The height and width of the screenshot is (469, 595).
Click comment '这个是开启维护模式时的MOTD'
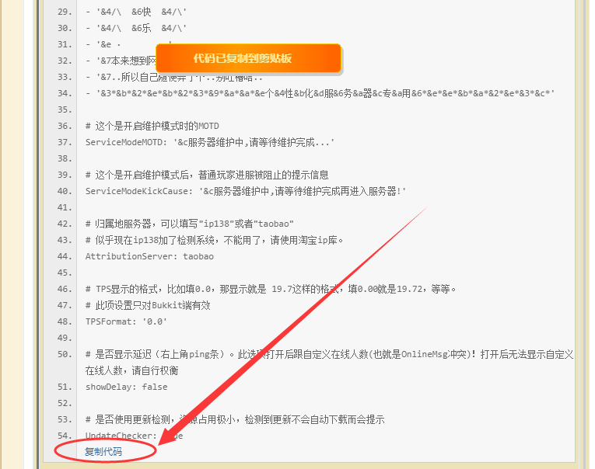152,126
